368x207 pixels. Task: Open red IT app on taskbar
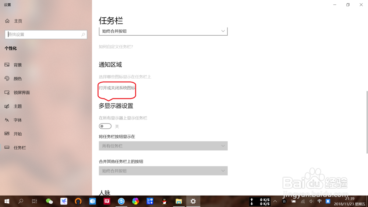107,201
